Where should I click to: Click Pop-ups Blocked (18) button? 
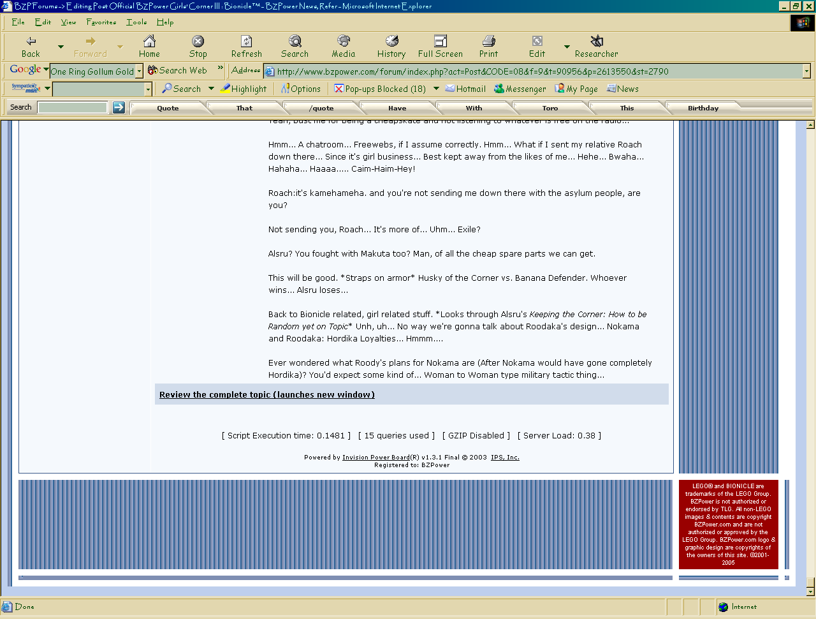380,89
